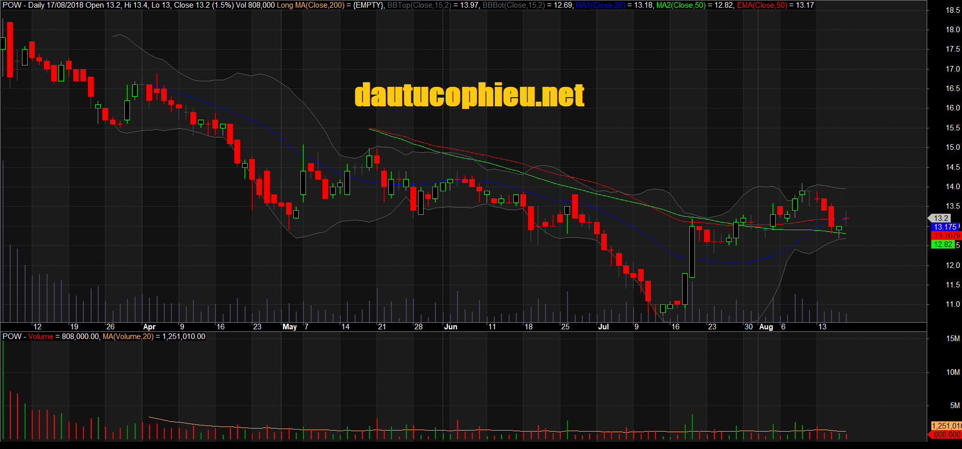Click the '7' date label after May
This screenshot has height=449, width=962.
pyautogui.click(x=307, y=327)
